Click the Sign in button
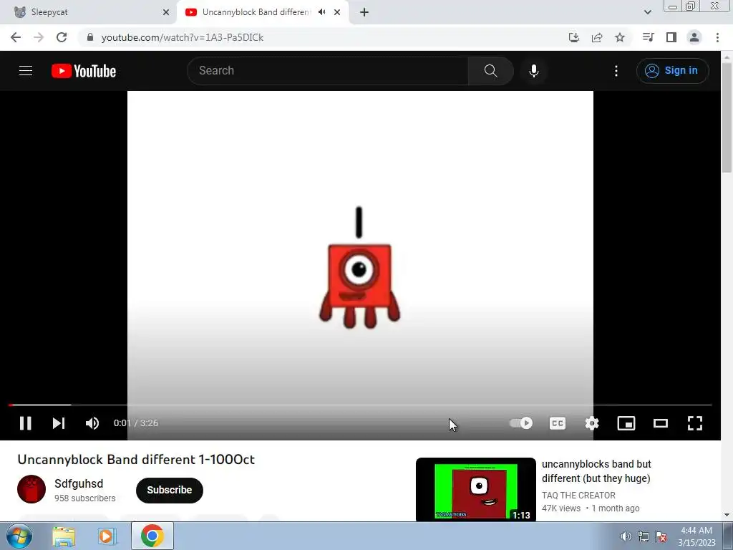Screen dimensions: 733x550 coord(672,71)
